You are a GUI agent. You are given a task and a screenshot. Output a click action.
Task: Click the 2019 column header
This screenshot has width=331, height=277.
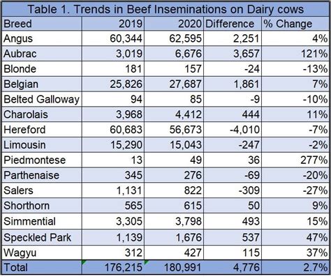[x=113, y=24]
